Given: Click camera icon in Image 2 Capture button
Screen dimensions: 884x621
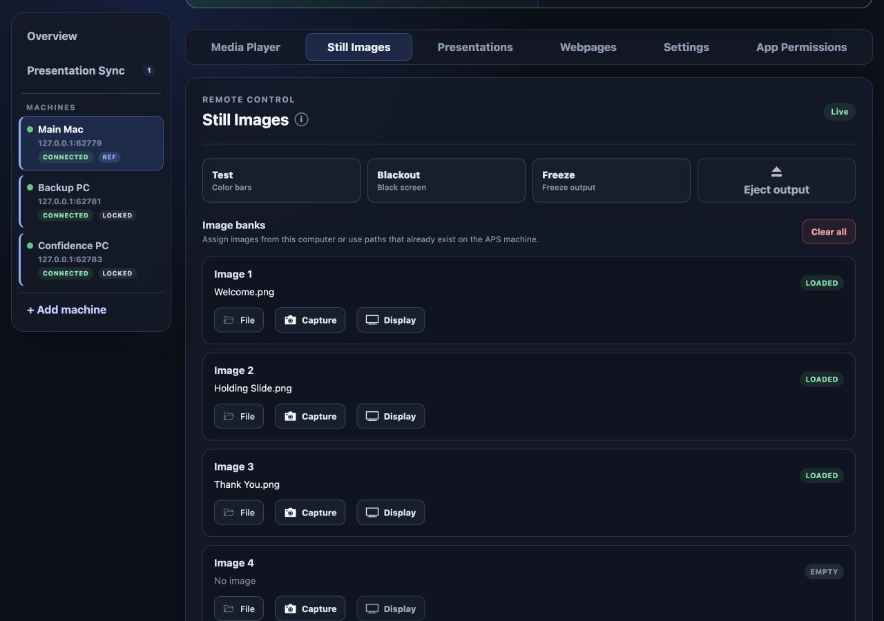Looking at the screenshot, I should 290,416.
